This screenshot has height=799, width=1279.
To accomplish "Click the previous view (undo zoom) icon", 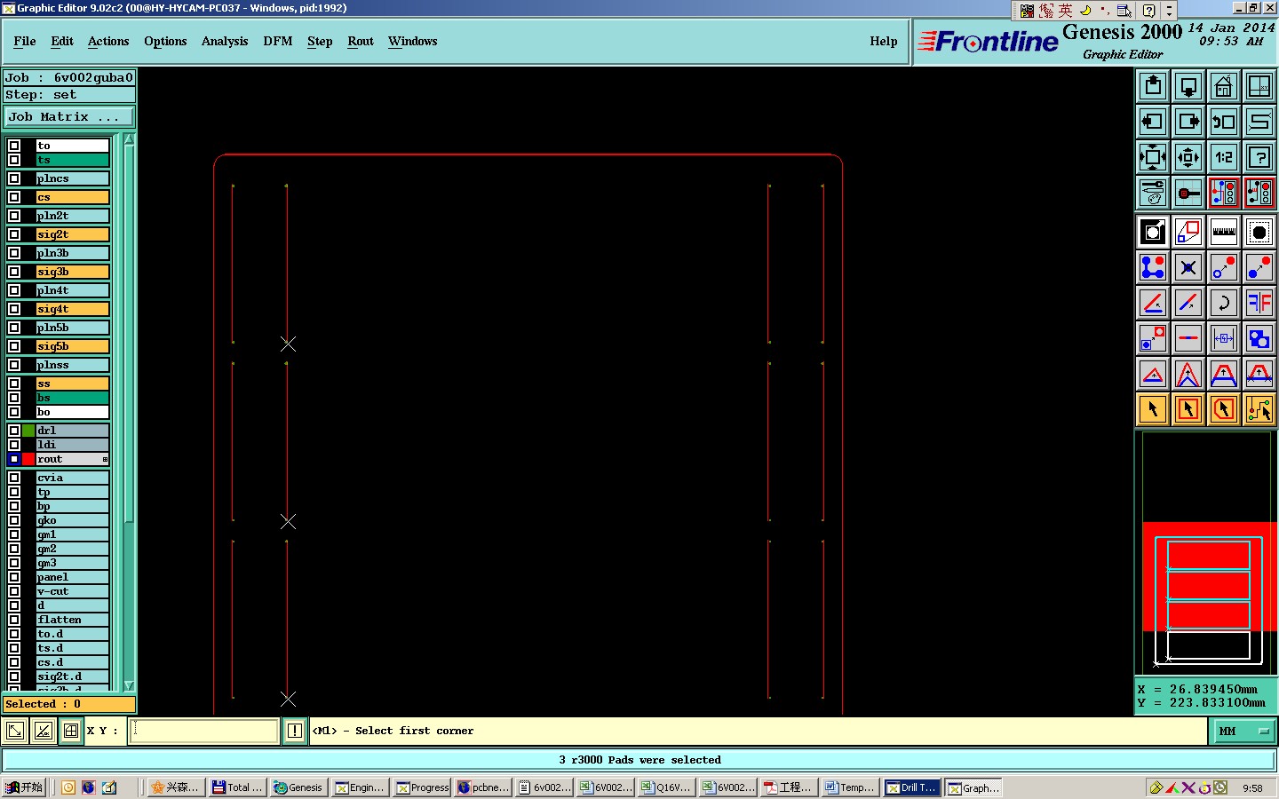I will pos(1224,122).
